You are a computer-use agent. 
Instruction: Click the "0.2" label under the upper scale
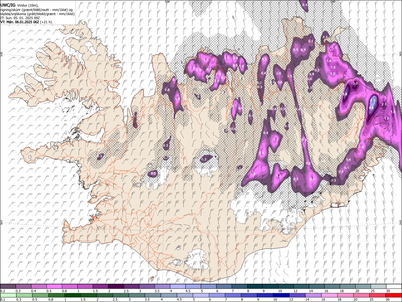point(3,291)
